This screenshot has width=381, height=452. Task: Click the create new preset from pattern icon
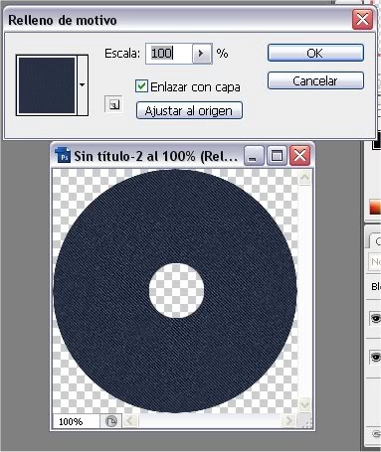click(x=113, y=104)
